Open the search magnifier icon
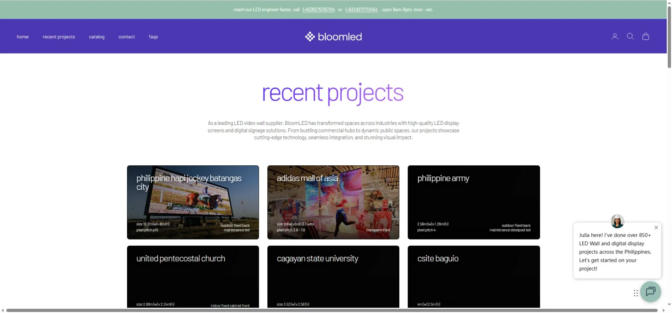The width and height of the screenshot is (672, 313). point(630,37)
